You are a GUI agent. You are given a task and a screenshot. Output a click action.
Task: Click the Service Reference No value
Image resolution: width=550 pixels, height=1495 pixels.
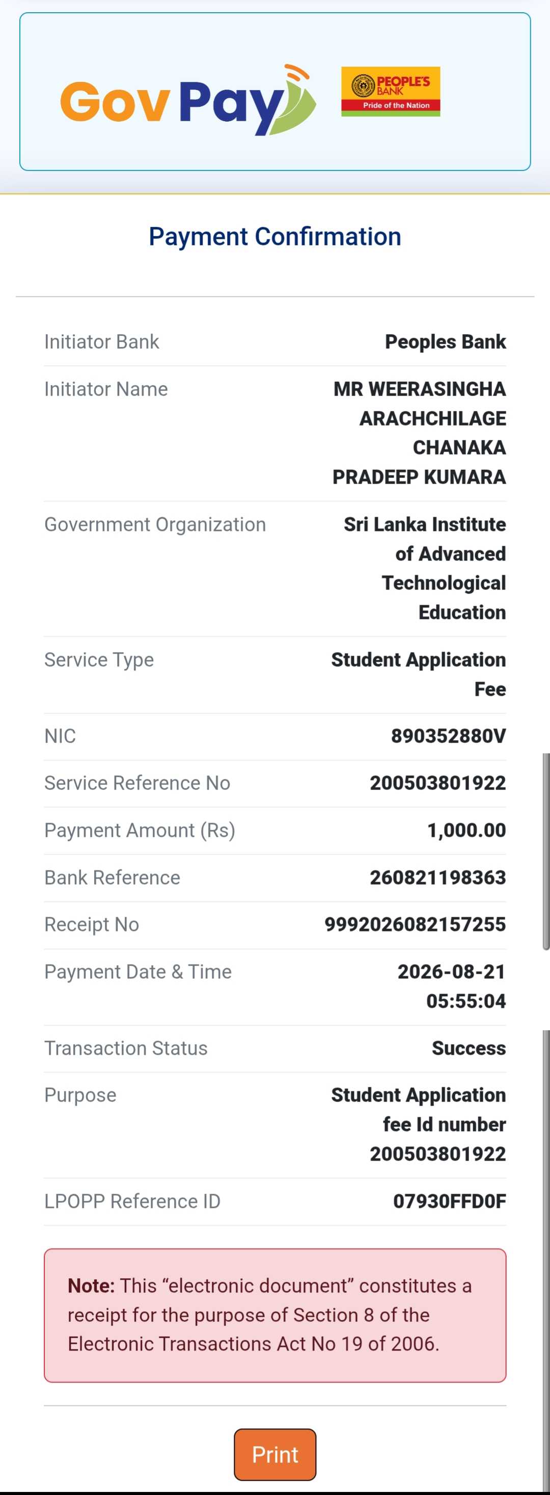coord(438,783)
